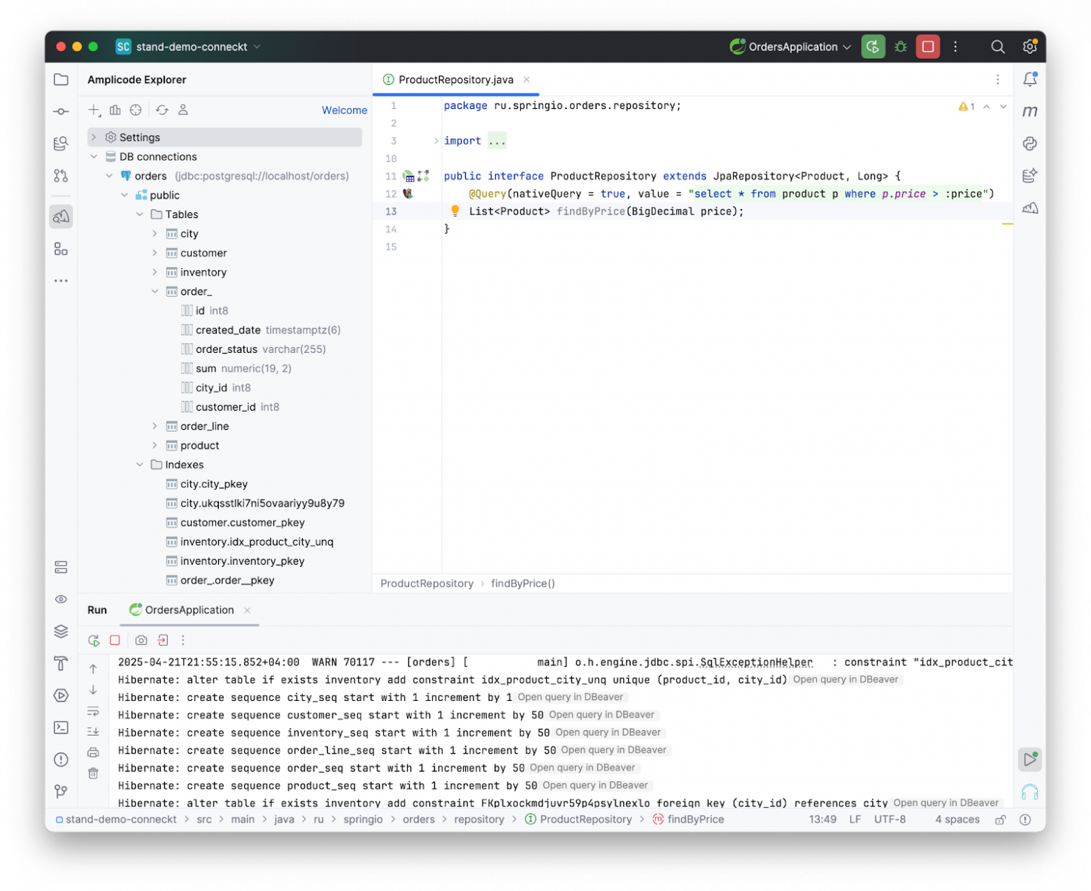Click the plus icon in Amplicode Explorer
Image resolution: width=1091 pixels, height=891 pixels.
pos(94,110)
